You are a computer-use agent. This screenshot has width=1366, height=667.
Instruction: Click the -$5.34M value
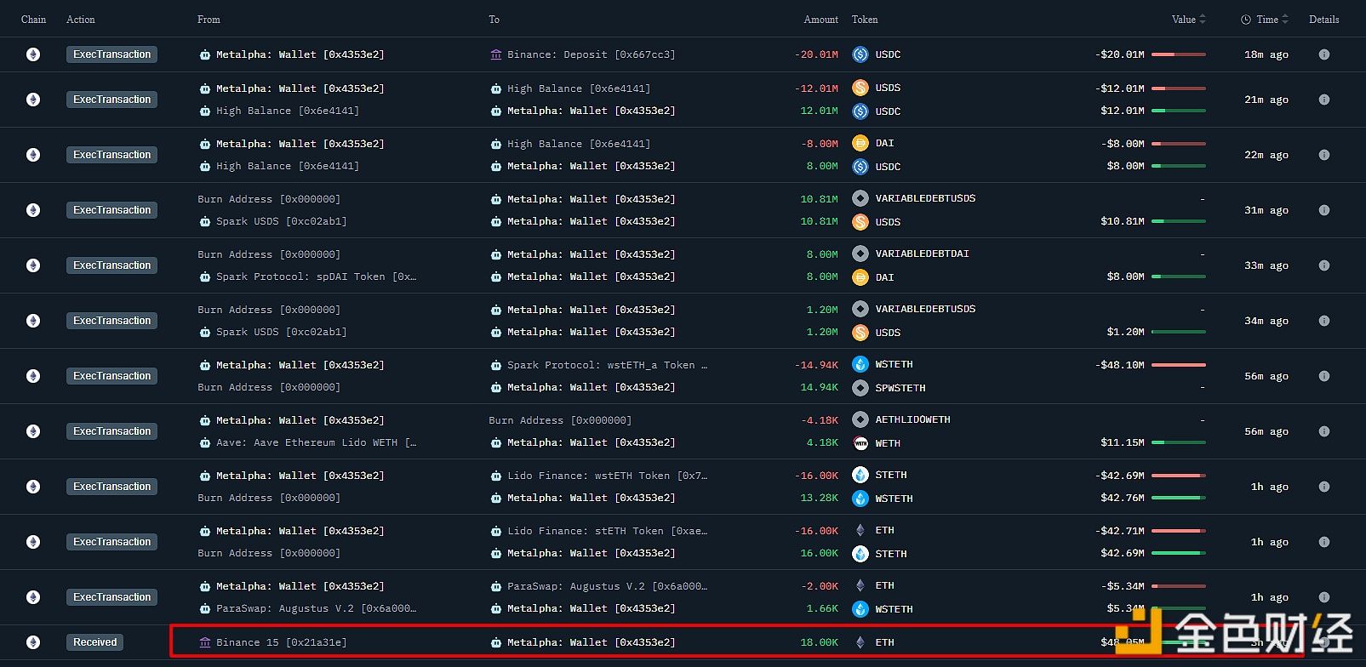[x=1123, y=586]
